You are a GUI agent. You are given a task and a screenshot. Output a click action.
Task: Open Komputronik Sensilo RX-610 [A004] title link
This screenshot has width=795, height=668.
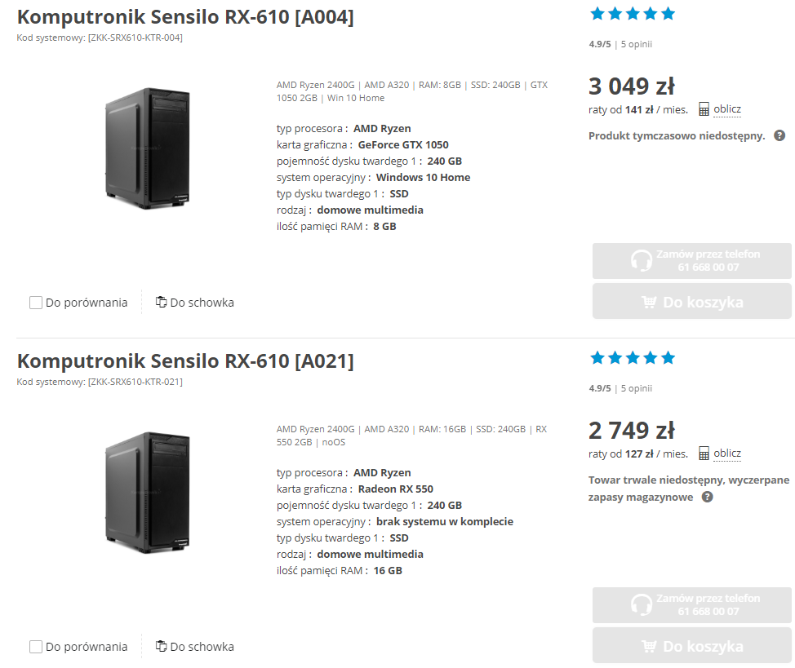click(185, 16)
